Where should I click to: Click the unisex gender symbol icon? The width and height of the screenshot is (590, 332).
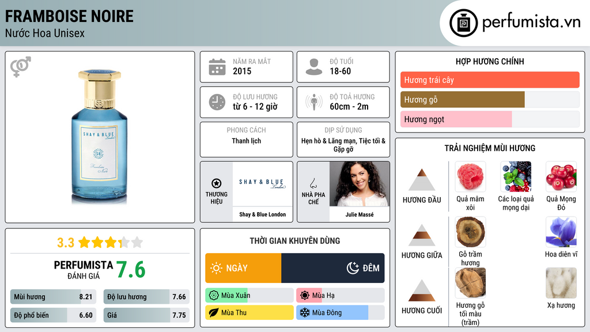(20, 67)
